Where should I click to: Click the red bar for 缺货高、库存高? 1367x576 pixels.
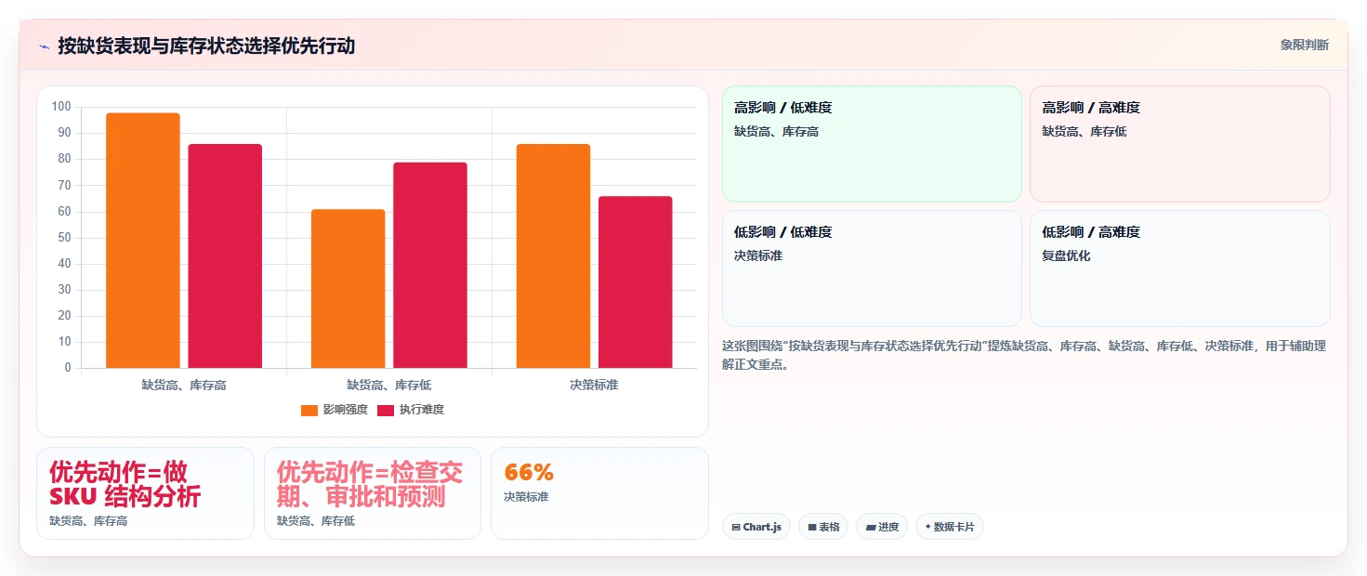(x=225, y=256)
